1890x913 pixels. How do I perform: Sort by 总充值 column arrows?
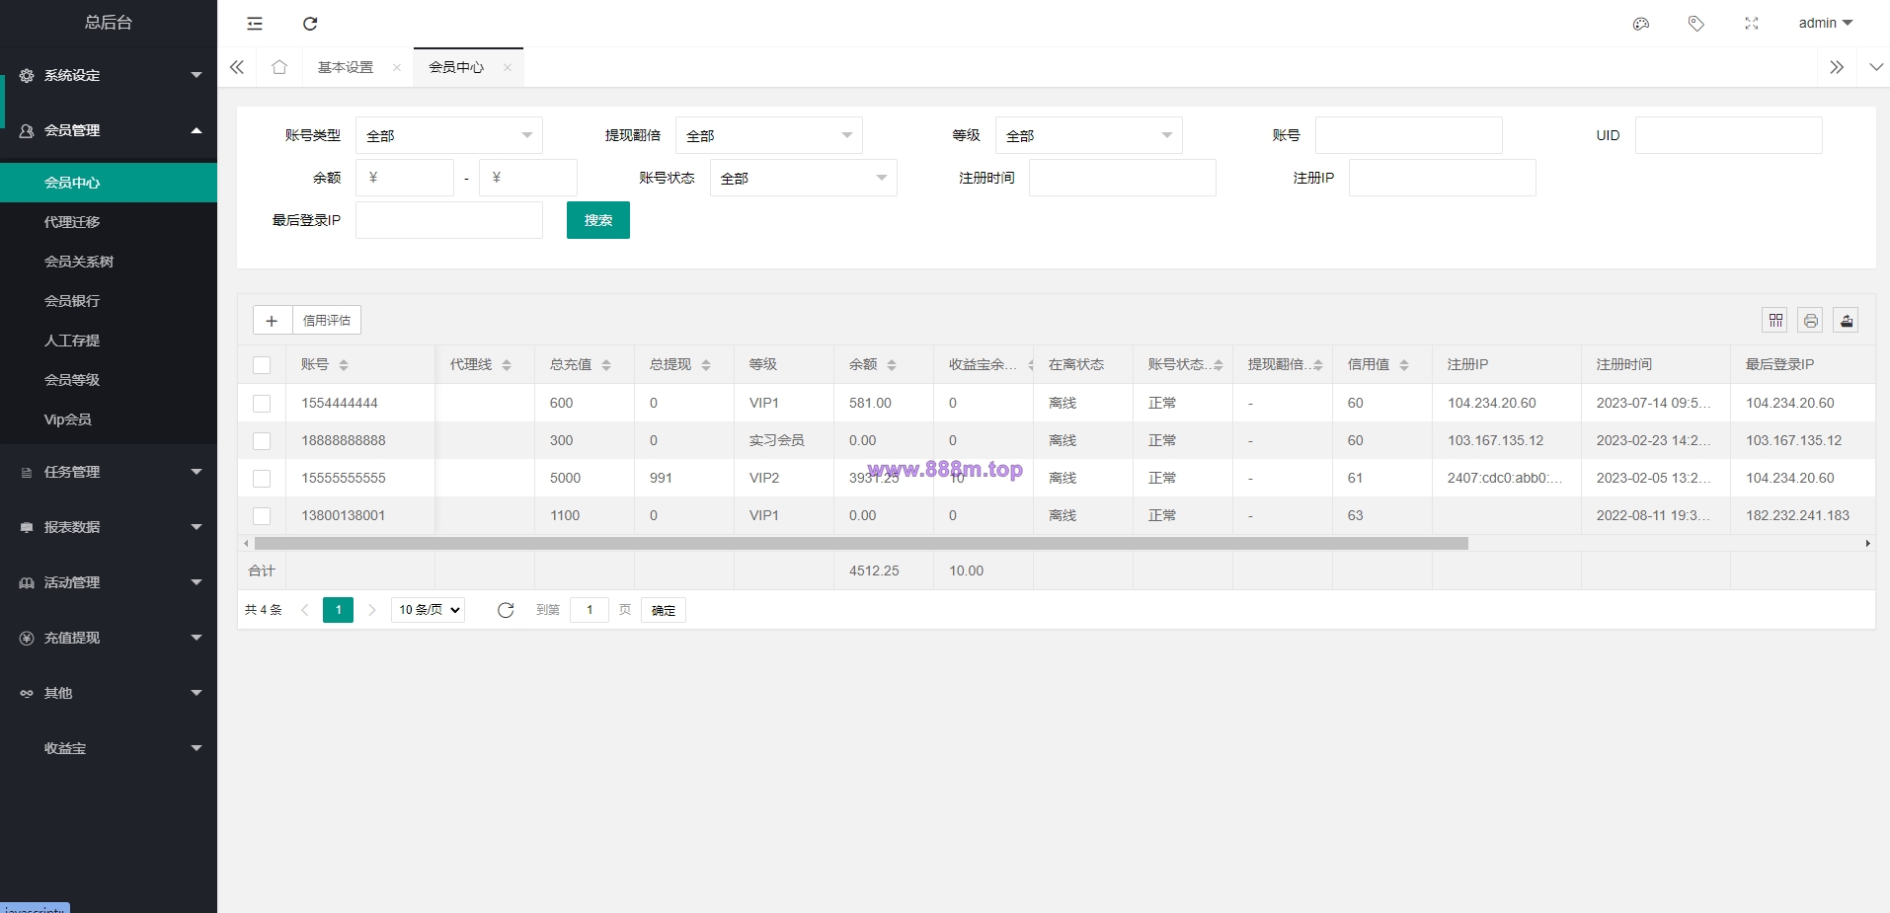point(606,365)
